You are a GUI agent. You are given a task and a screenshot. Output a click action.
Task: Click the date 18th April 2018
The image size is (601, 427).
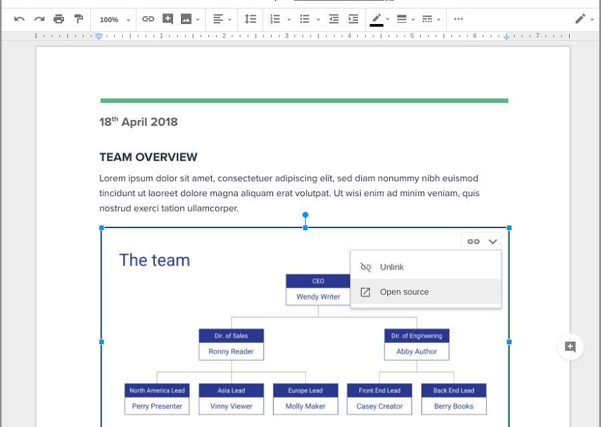point(138,122)
